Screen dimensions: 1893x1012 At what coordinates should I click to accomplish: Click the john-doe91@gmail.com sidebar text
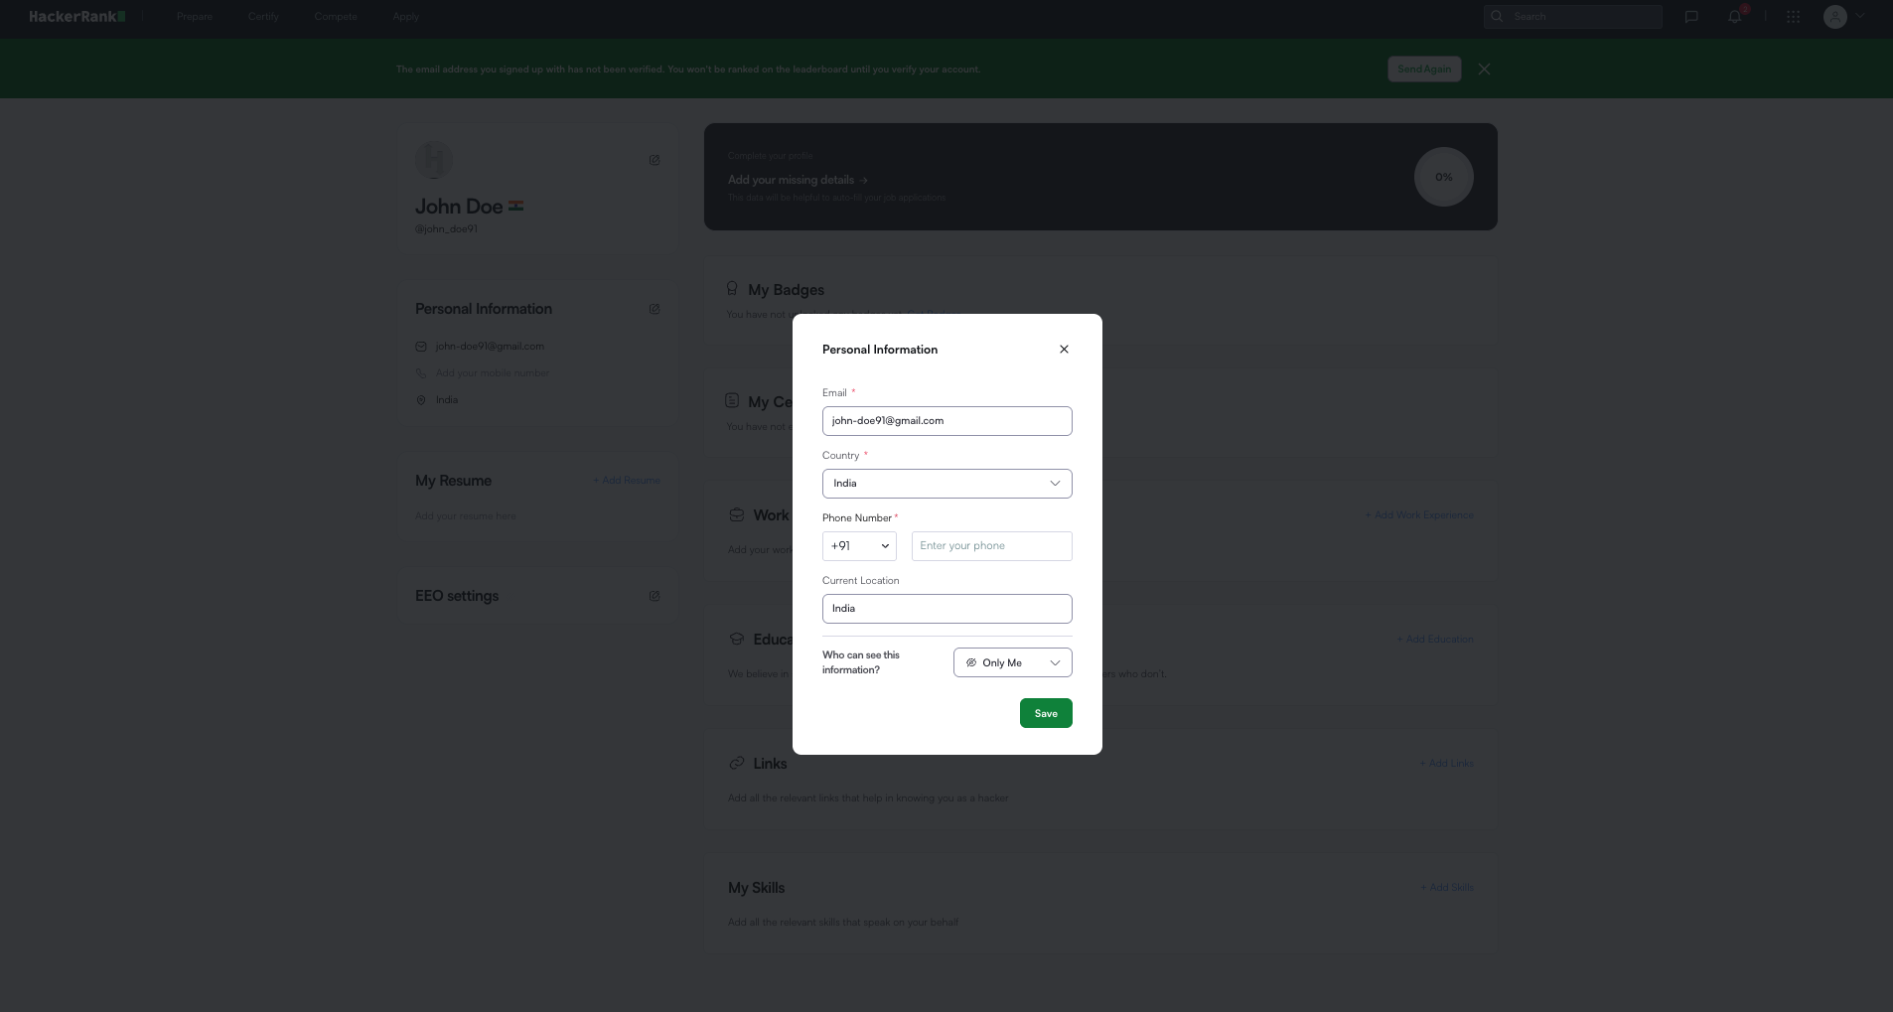click(x=490, y=347)
